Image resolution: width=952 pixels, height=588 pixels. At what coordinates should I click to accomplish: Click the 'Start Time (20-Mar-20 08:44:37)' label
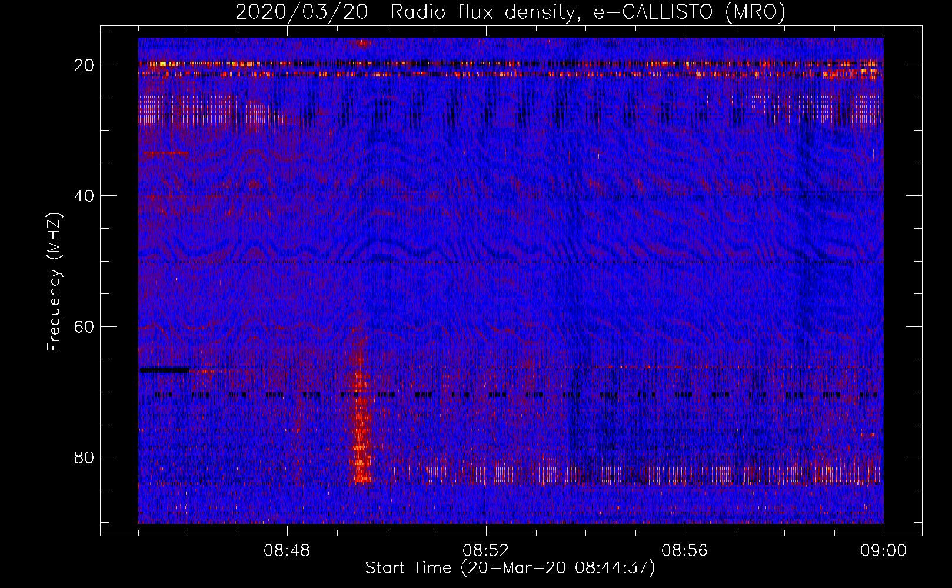(x=510, y=568)
